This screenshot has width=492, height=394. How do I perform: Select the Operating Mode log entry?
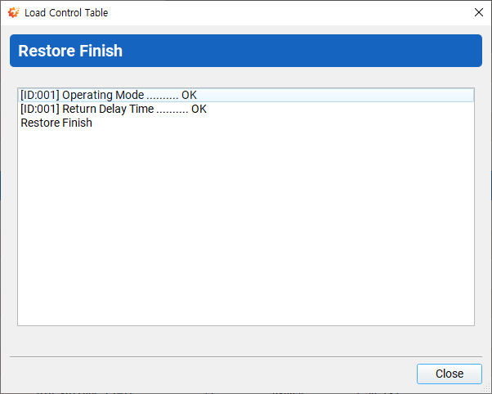tap(246, 95)
